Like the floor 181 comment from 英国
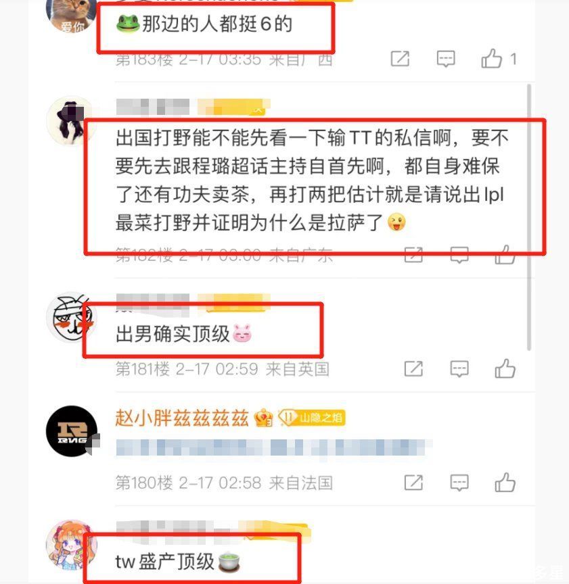569x584 pixels. 505,369
